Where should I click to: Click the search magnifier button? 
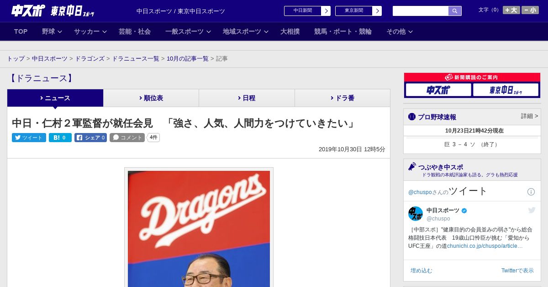click(455, 11)
